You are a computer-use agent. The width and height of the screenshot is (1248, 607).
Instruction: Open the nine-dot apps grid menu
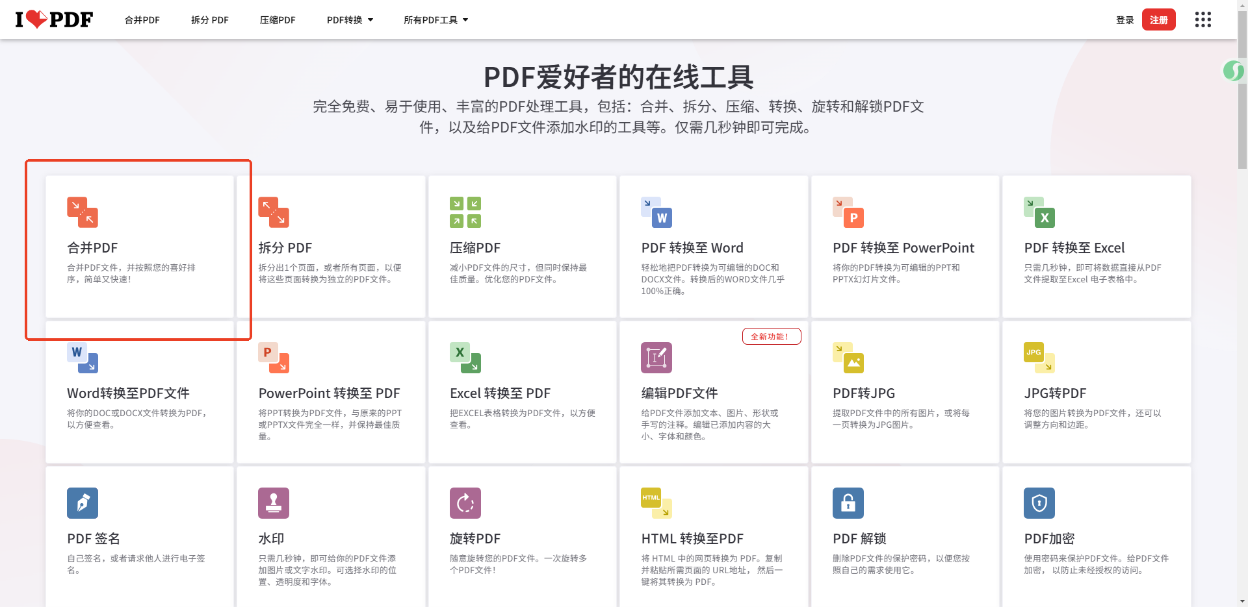(1203, 19)
